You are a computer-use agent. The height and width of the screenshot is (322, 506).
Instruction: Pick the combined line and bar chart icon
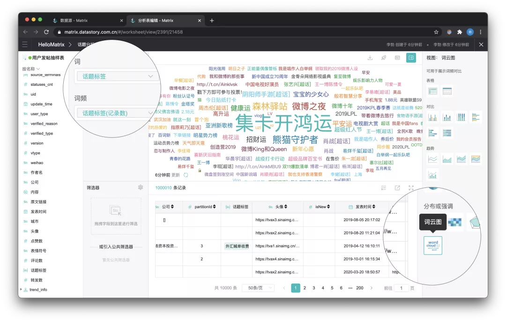pyautogui.click(x=433, y=175)
